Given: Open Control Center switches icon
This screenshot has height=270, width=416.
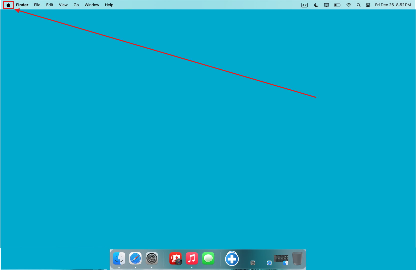Looking at the screenshot, I should coord(368,5).
